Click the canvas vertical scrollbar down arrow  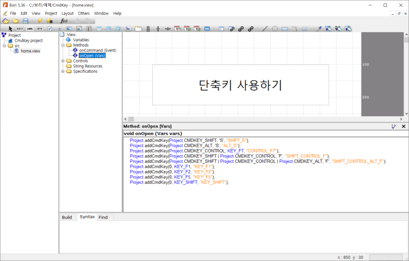[407, 113]
